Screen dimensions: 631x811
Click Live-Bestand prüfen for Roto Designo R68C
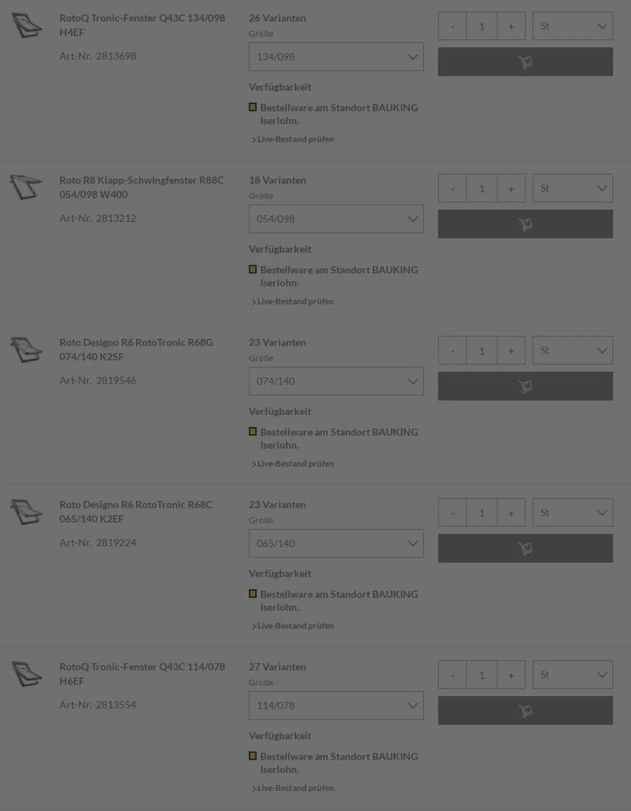[x=295, y=626]
